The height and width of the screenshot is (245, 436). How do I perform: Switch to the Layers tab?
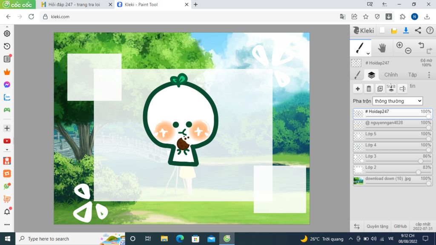(371, 75)
